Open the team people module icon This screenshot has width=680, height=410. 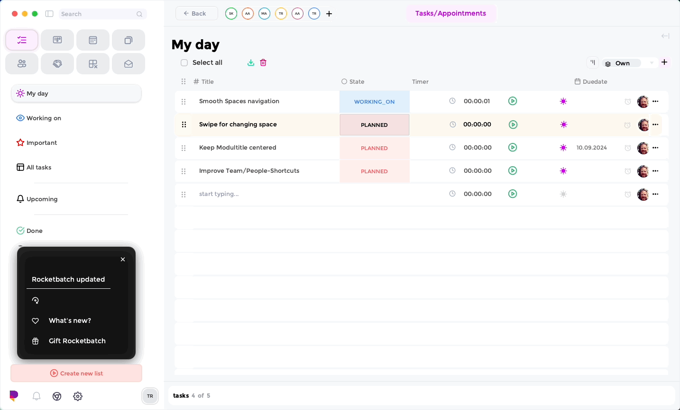22,64
